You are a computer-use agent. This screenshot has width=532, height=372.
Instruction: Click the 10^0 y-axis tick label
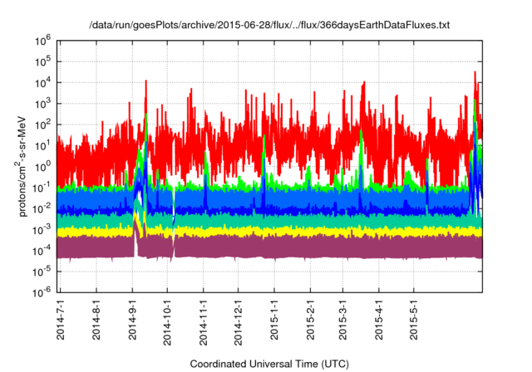coord(42,167)
